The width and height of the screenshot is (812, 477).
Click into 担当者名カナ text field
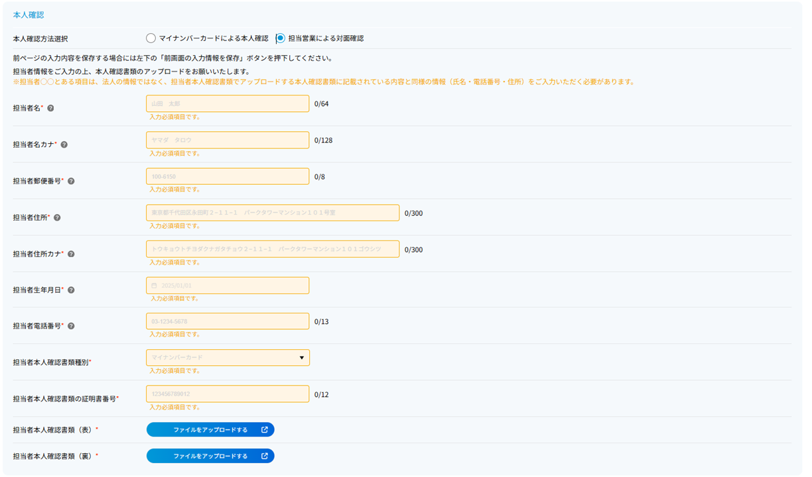(227, 140)
